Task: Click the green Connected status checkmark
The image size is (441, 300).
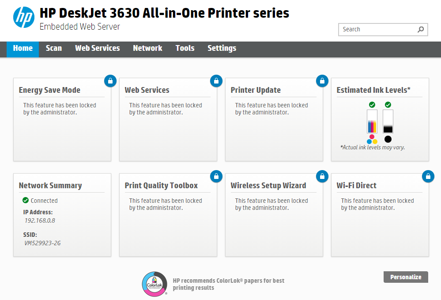Action: (26, 201)
